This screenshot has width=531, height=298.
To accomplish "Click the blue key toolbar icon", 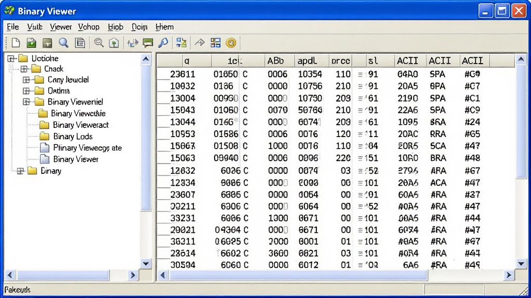I will (163, 43).
